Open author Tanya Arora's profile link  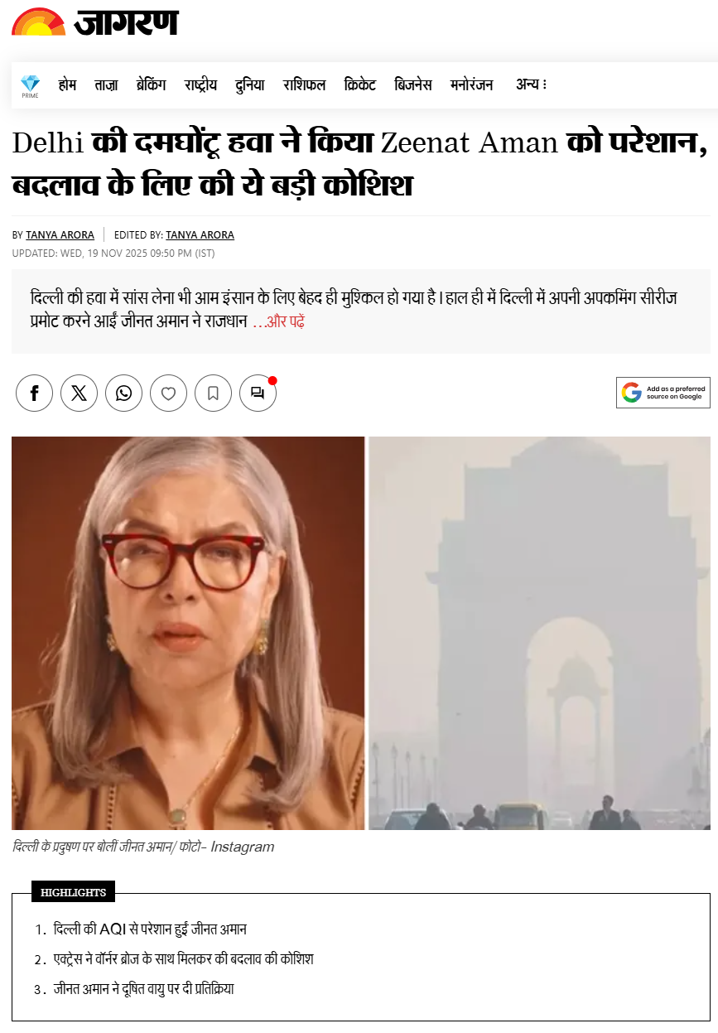point(60,235)
